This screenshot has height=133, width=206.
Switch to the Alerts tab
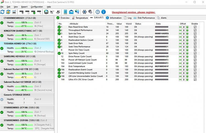[162, 18]
